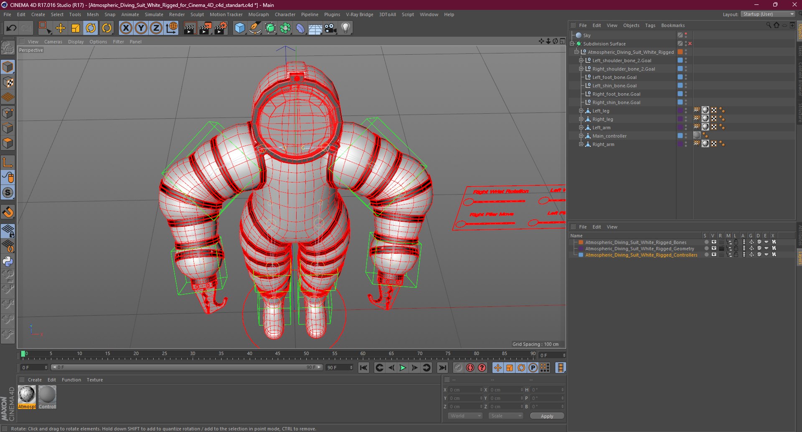The width and height of the screenshot is (802, 432).
Task: Select Polygons mode in left toolbar
Action: (8, 143)
